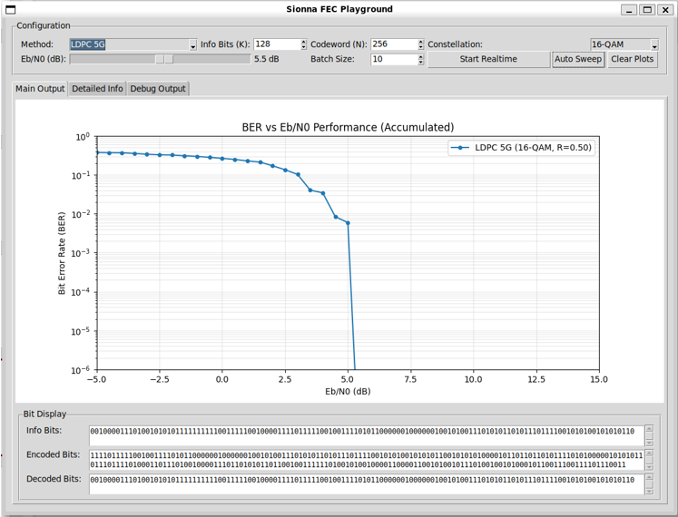Open the Debug Output tab

click(158, 89)
